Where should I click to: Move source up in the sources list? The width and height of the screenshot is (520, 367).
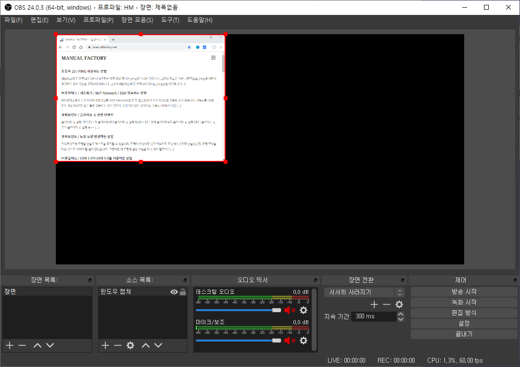146,345
